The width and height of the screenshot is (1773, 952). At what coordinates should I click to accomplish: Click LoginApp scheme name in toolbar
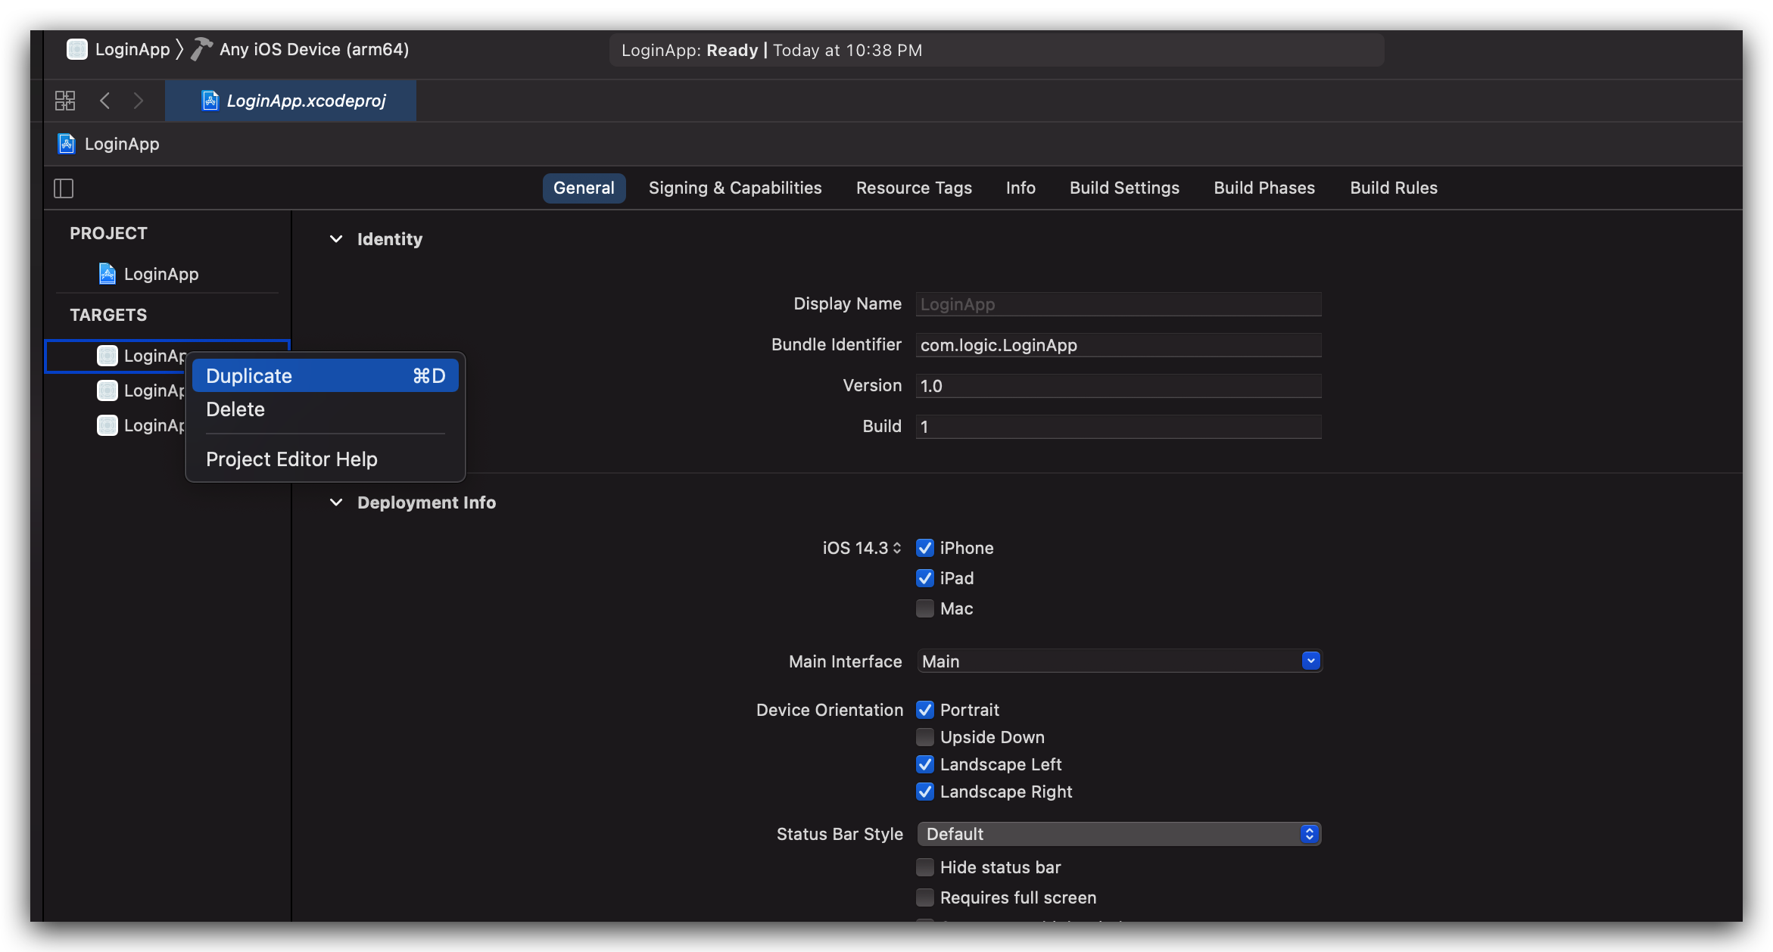tap(132, 49)
